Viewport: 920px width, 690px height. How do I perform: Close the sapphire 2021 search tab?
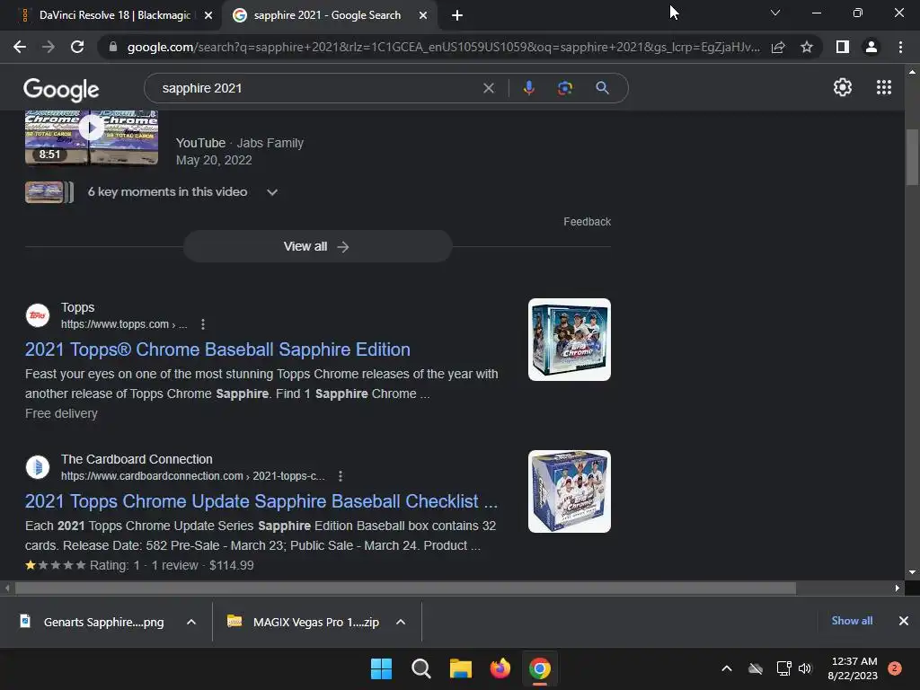[423, 15]
